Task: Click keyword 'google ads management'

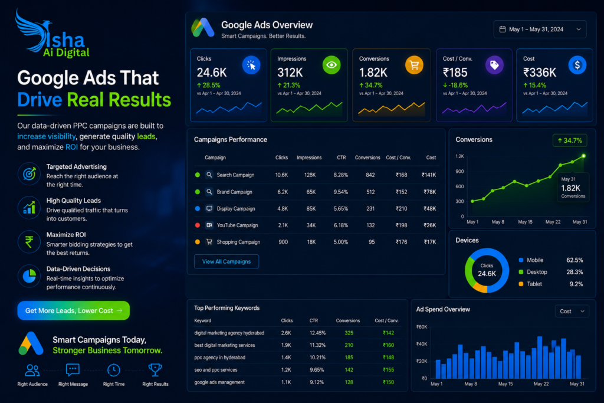Action: (219, 382)
